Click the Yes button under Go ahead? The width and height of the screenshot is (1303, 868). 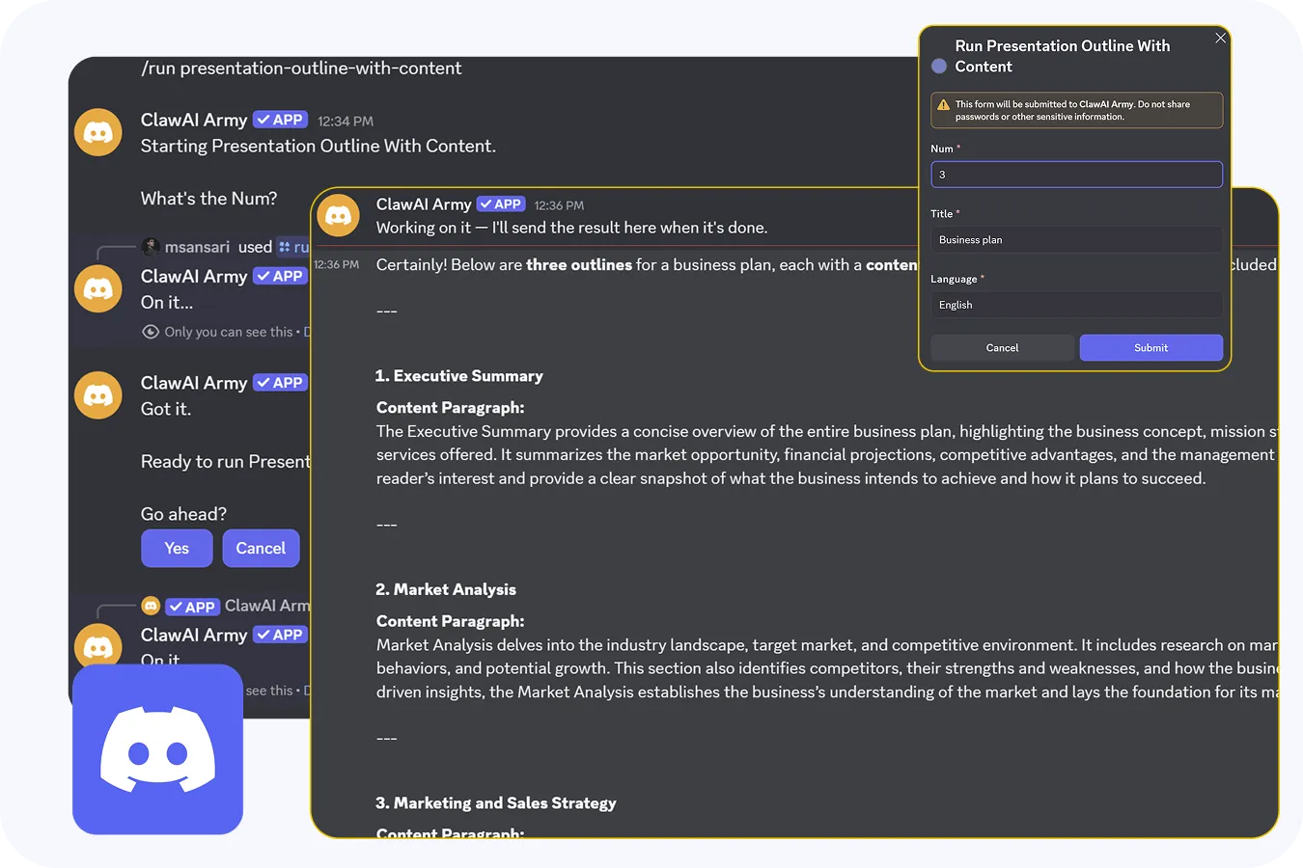(177, 548)
